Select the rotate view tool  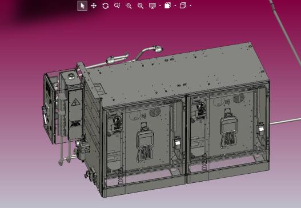click(106, 6)
